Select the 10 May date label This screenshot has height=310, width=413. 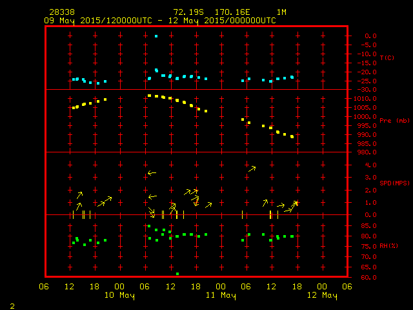(x=119, y=295)
